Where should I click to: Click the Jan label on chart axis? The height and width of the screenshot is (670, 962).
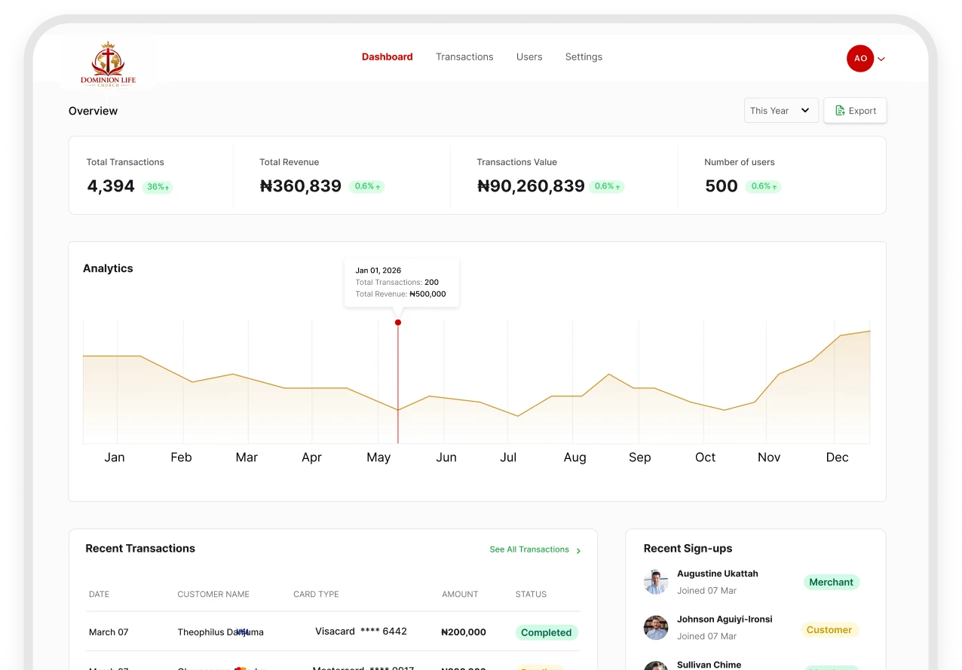click(x=115, y=457)
